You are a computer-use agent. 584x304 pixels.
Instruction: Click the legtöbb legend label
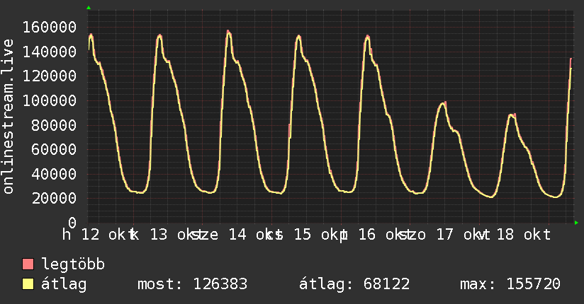coord(73,264)
